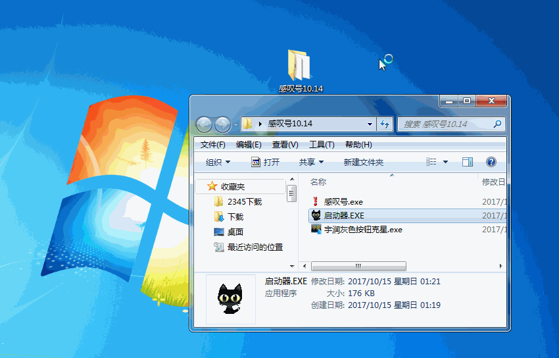Expand the 共享 dropdown in toolbar

(311, 162)
